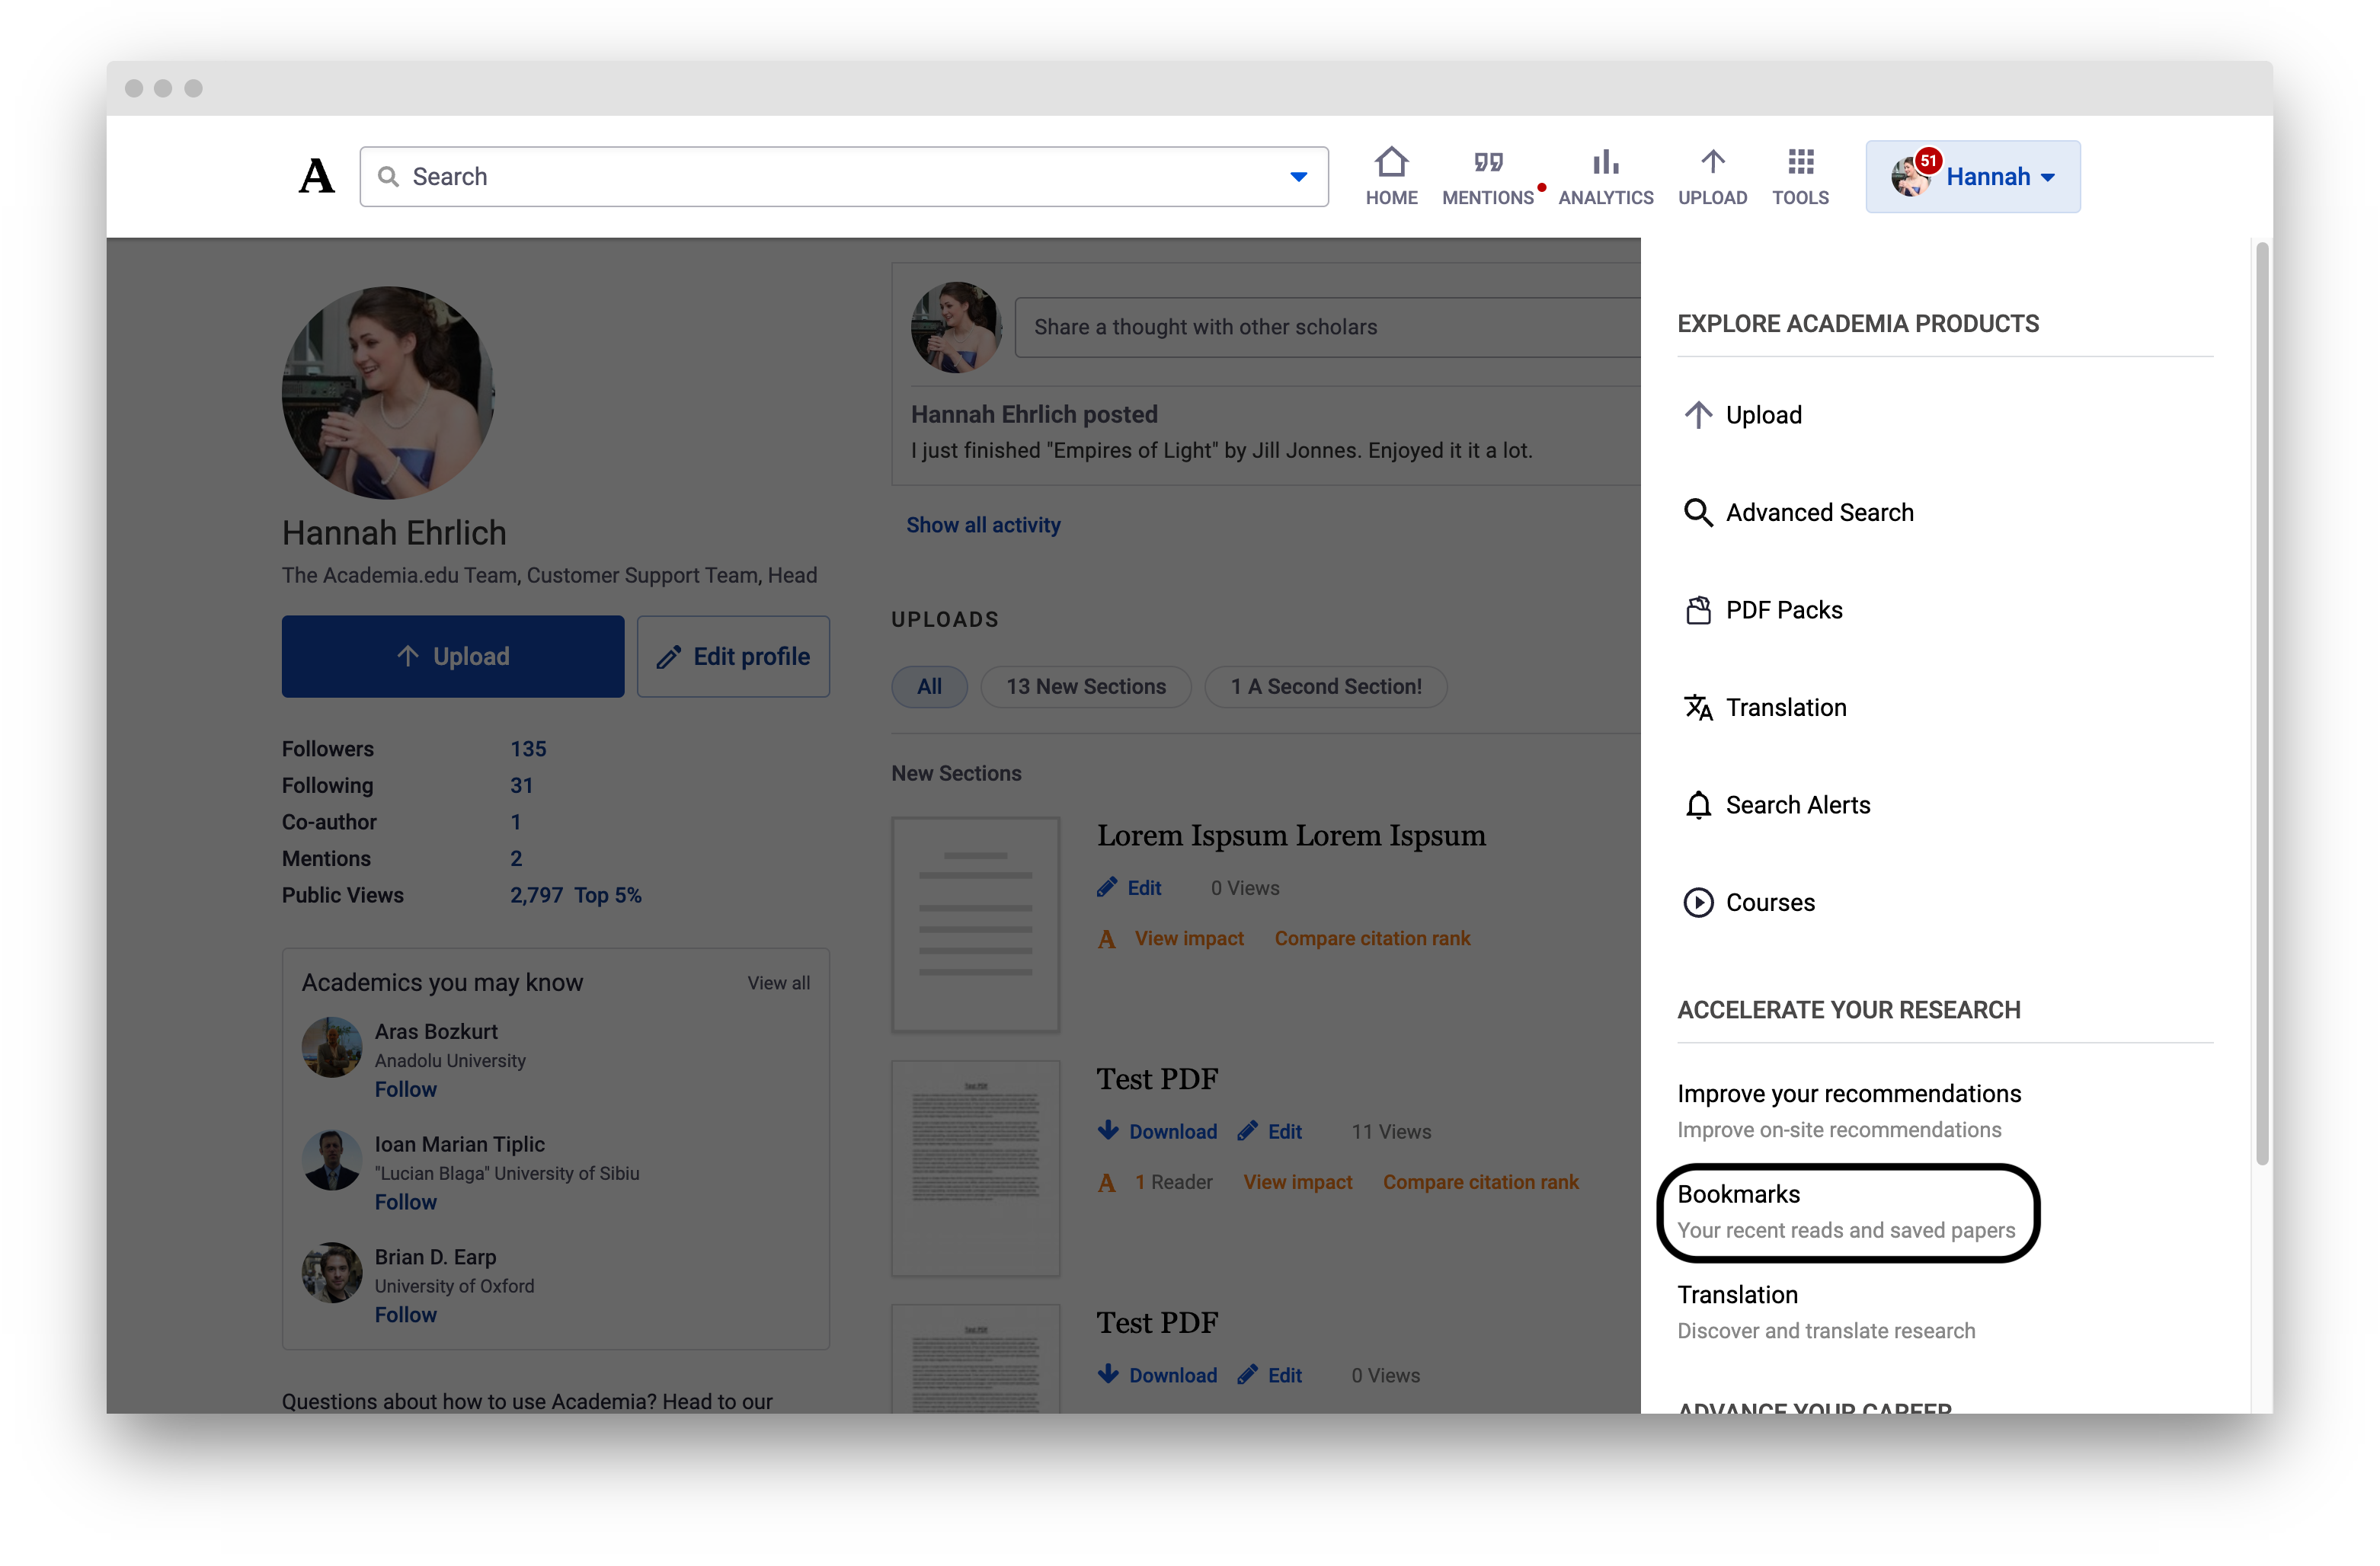Viewport: 2380px width, 1566px height.
Task: Click Hannah Ehrlich's large profile photo
Action: point(388,392)
